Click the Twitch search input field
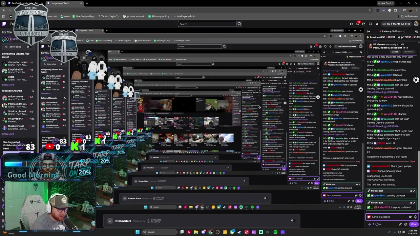 tap(207, 24)
